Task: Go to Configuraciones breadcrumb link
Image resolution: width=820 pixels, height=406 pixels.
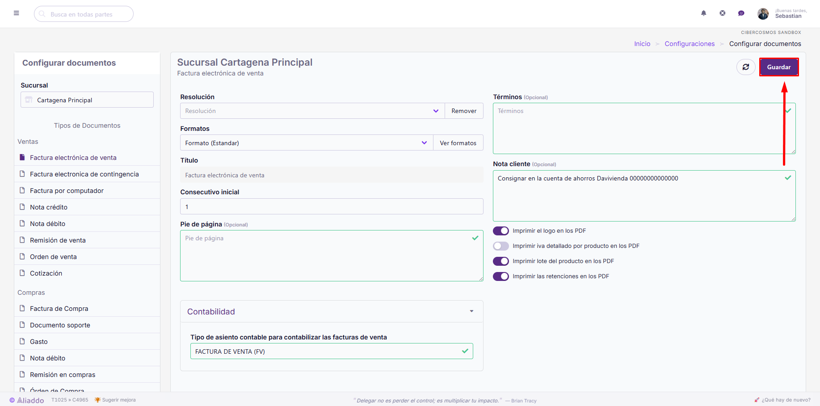Action: [690, 44]
